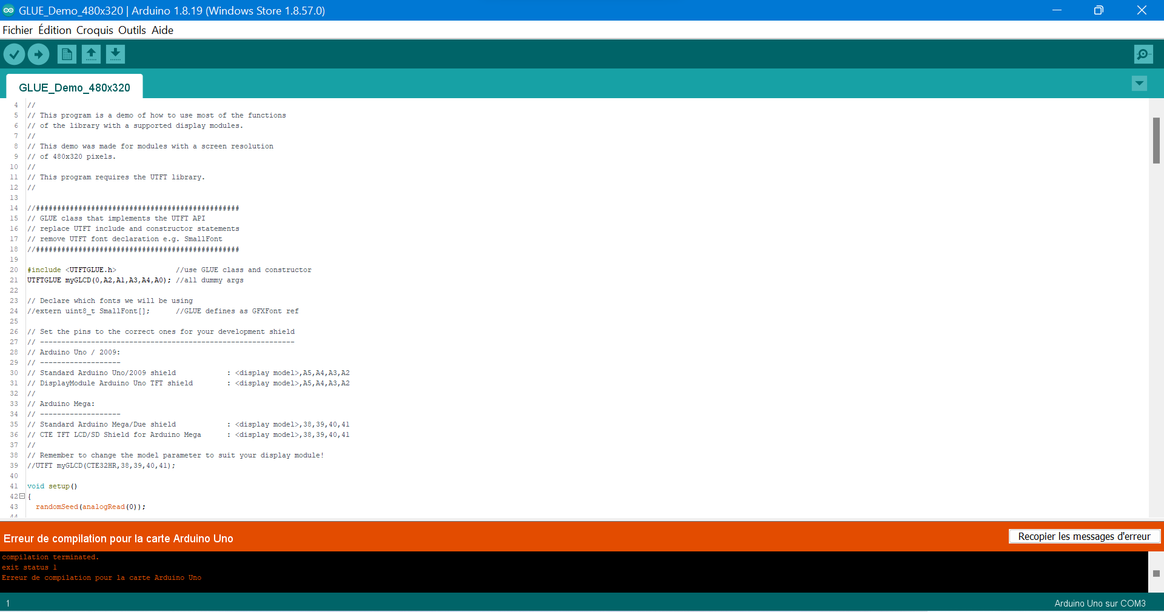Click the editor vertical scrollbar thumb

tap(1156, 141)
